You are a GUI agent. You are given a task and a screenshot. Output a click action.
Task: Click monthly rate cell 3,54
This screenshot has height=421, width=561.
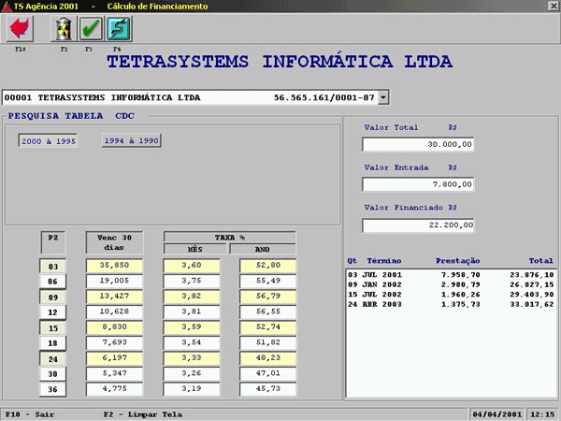(192, 342)
